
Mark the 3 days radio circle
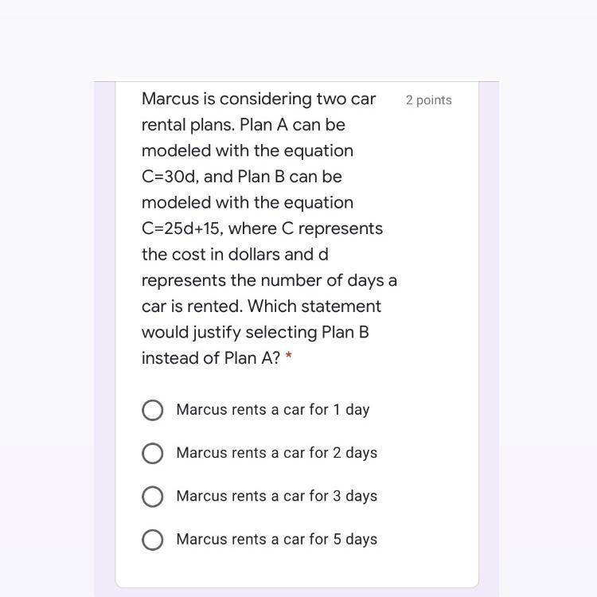click(153, 496)
